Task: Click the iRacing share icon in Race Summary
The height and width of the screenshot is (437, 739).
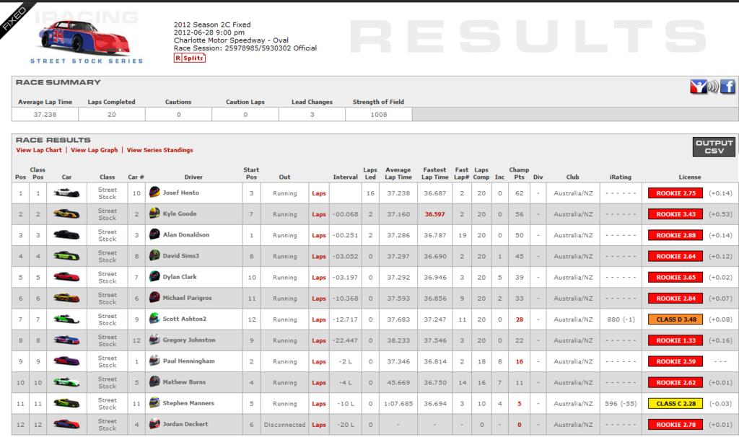Action: [699, 86]
